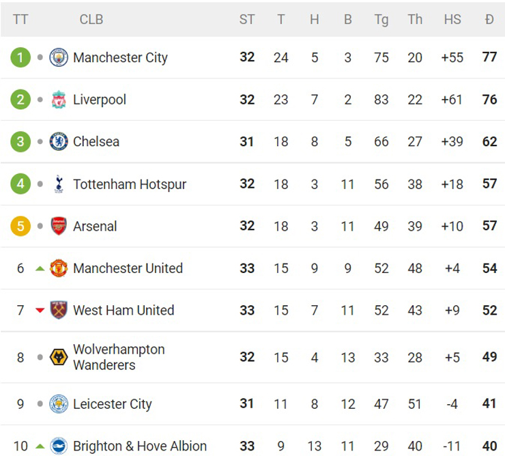Click the Chelsea club crest
This screenshot has height=456, width=505.
59,142
